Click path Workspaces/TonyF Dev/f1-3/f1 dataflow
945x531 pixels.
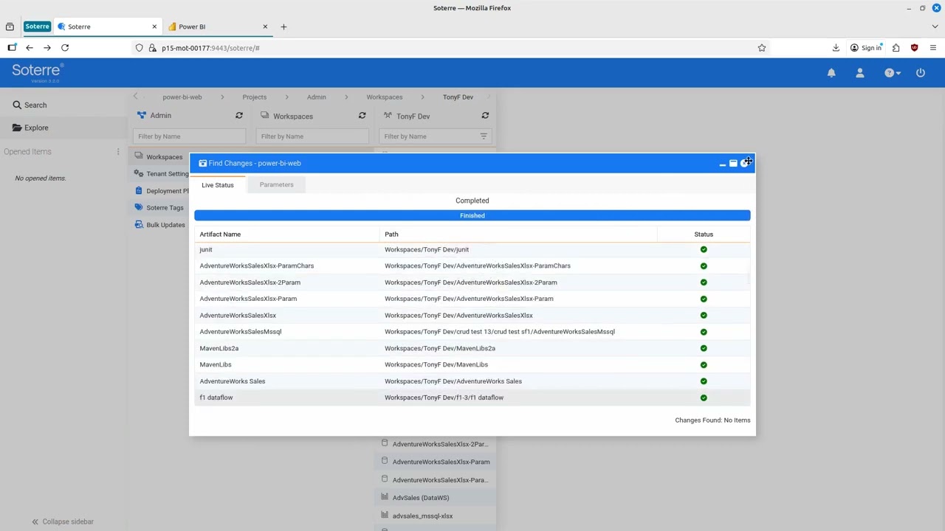coord(444,398)
